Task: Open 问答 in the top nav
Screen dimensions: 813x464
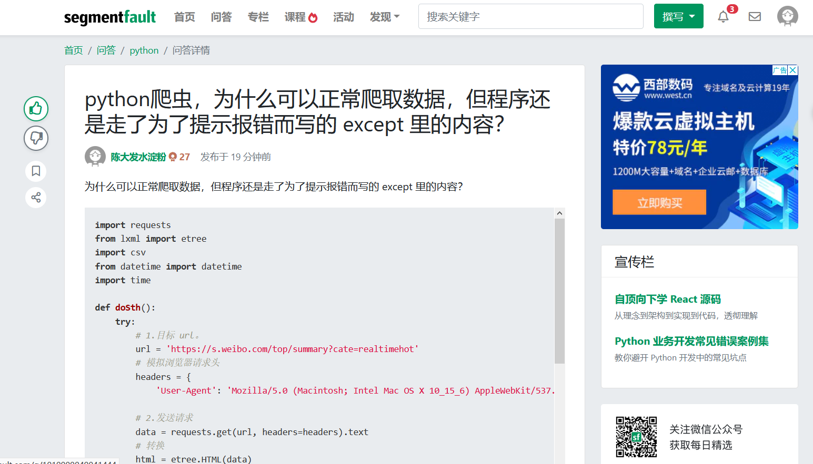Action: pos(222,17)
